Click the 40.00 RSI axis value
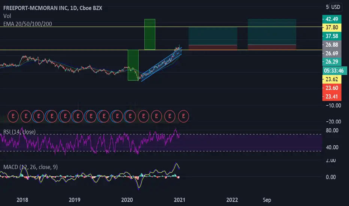Image resolution: width=349 pixels, height=206 pixels. click(x=332, y=147)
